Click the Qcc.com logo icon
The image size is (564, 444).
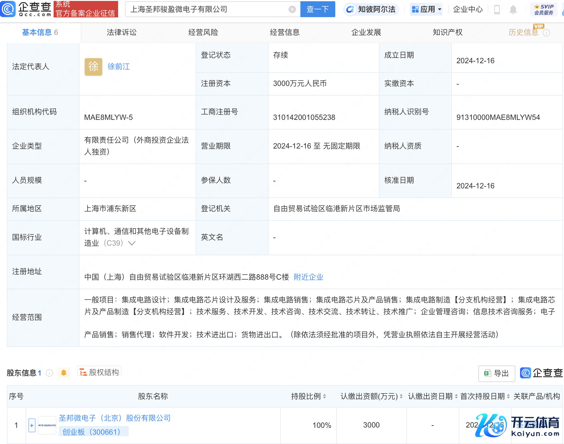(x=8, y=9)
